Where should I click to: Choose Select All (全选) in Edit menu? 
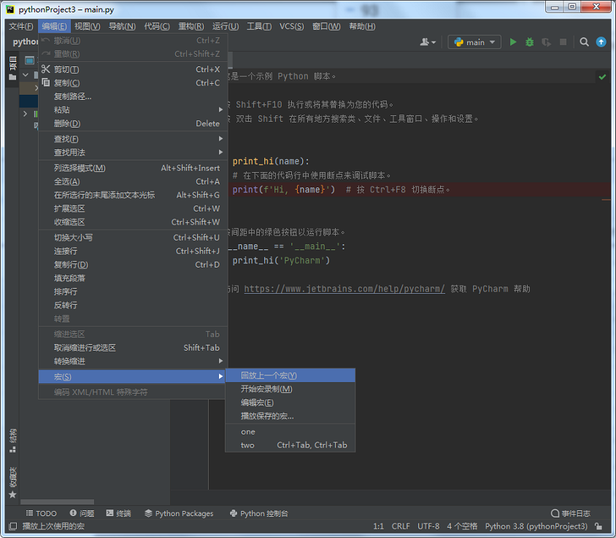pyautogui.click(x=133, y=182)
